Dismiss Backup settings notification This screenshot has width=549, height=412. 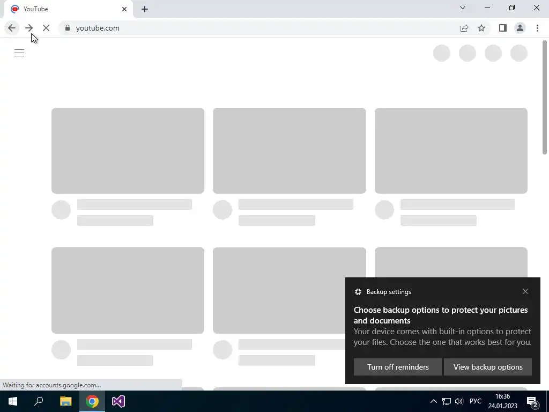coord(525,291)
